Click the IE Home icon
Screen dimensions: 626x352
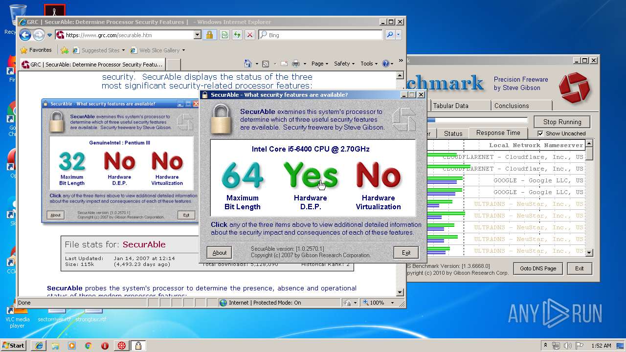248,64
